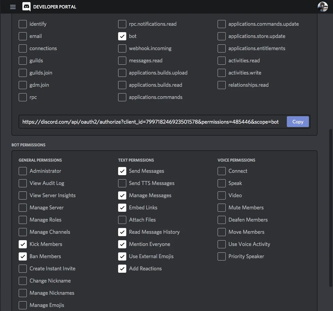
Task: Enable the identify OAuth2 scope
Action: click(x=22, y=24)
